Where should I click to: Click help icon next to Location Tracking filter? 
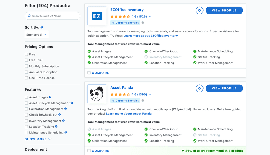(x=56, y=126)
